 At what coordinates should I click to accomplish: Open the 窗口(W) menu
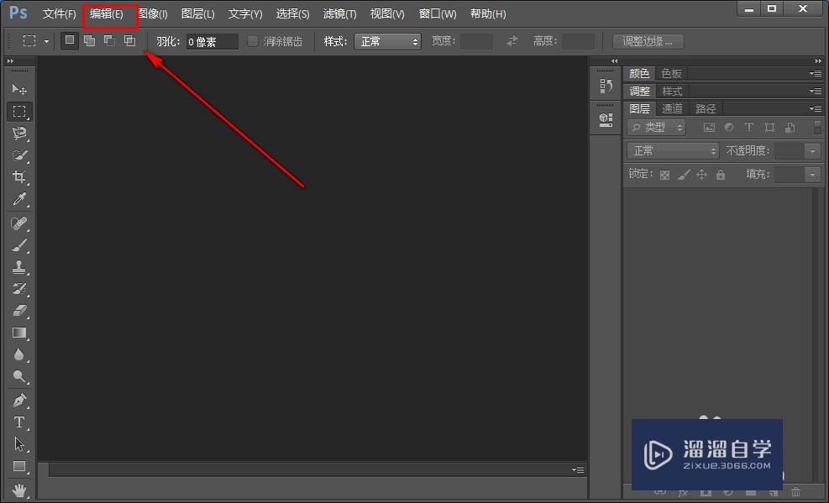click(438, 14)
